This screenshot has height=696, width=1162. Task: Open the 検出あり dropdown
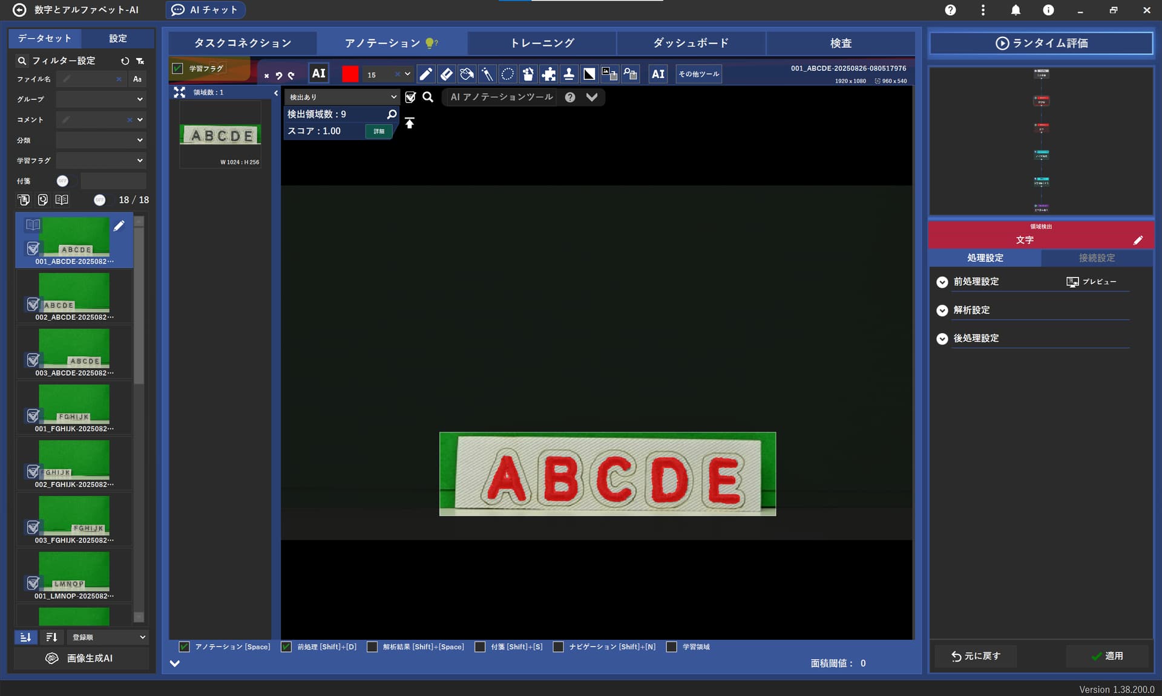point(342,97)
